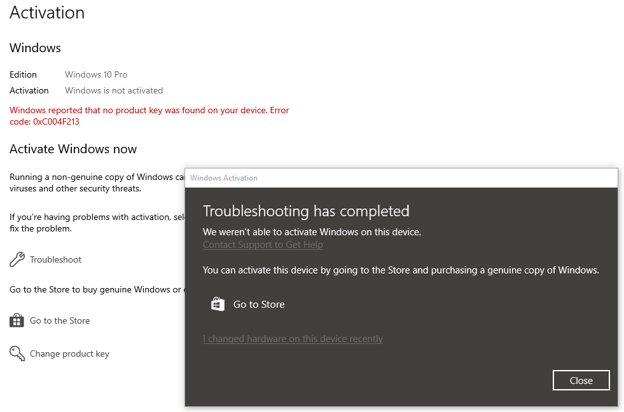Click the Troubleshoot wrench icon
The image size is (624, 412).
[x=17, y=259]
